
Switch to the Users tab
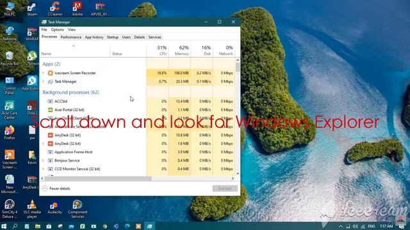coord(126,37)
